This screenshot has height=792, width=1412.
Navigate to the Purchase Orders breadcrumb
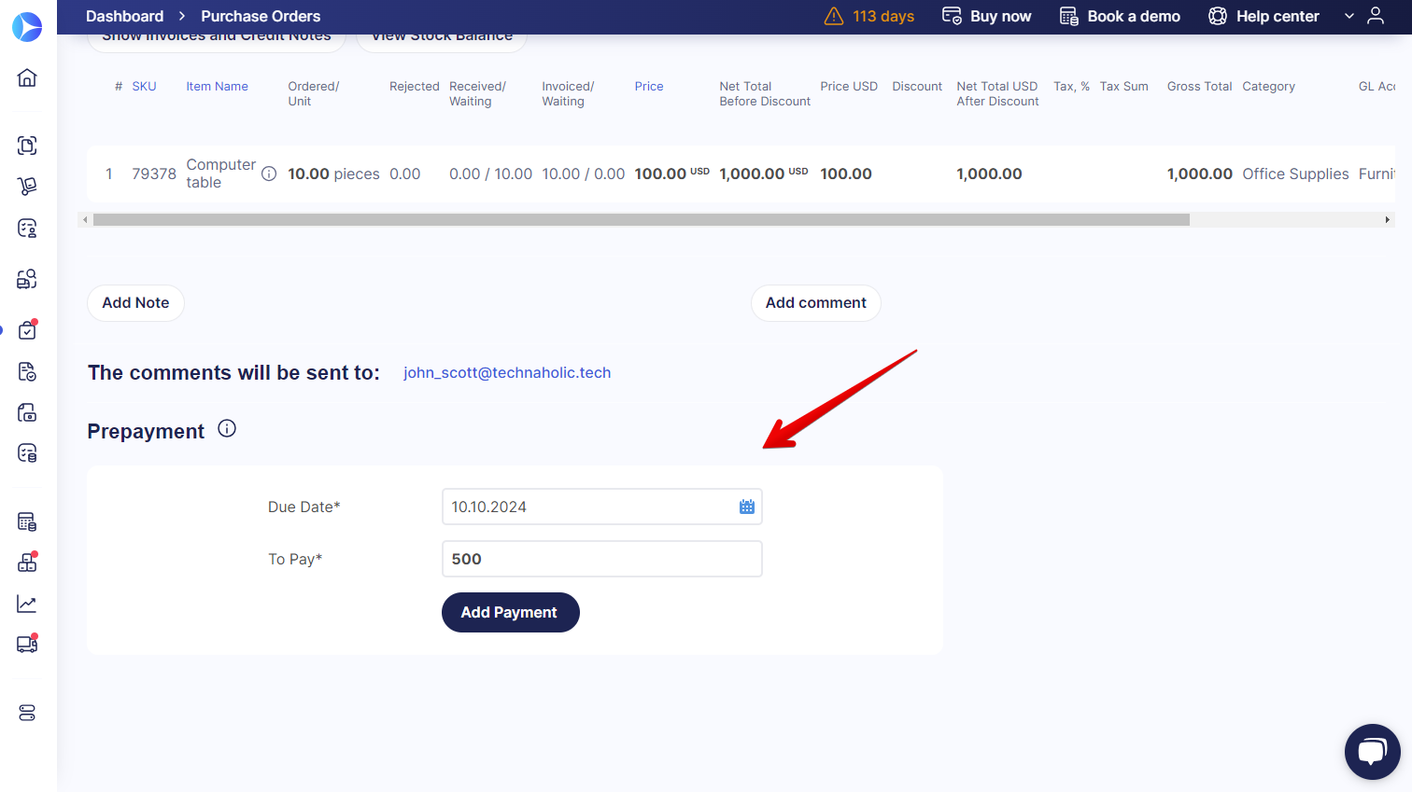point(260,16)
